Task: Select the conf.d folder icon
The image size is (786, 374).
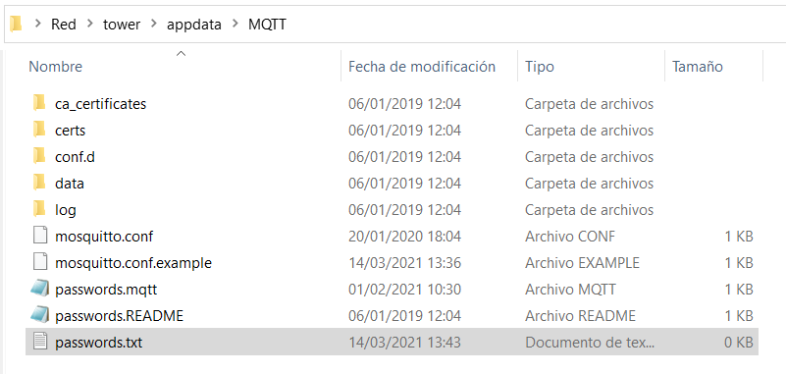Action: pyautogui.click(x=39, y=157)
